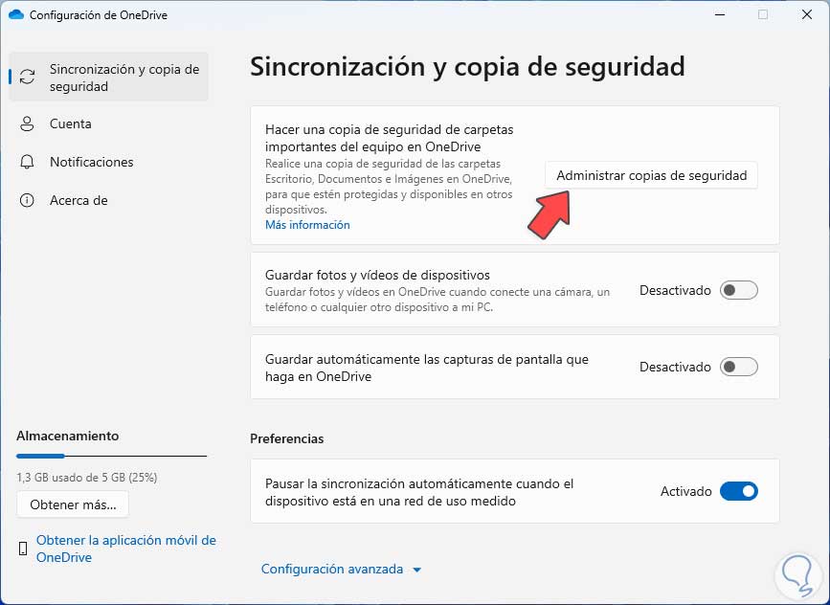Close the OneDrive settings window

coord(807,14)
